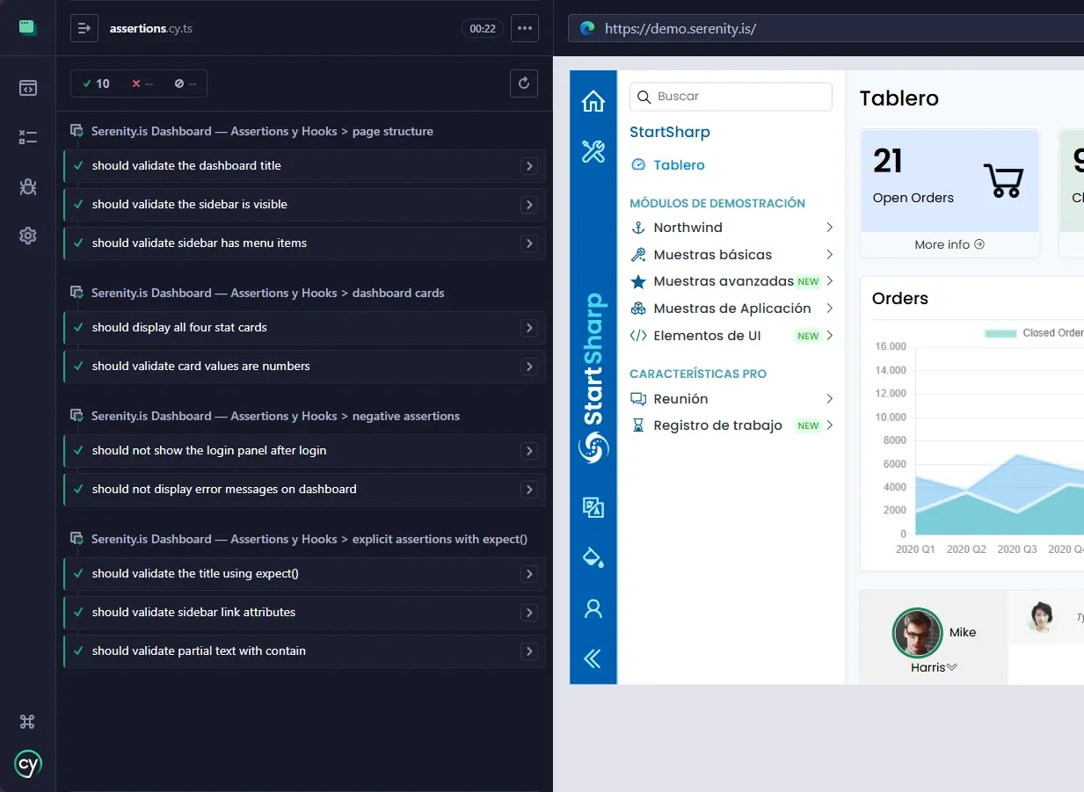This screenshot has width=1084, height=792.
Task: Expand 'should validate the sidebar is visible' arrow
Action: tap(529, 204)
